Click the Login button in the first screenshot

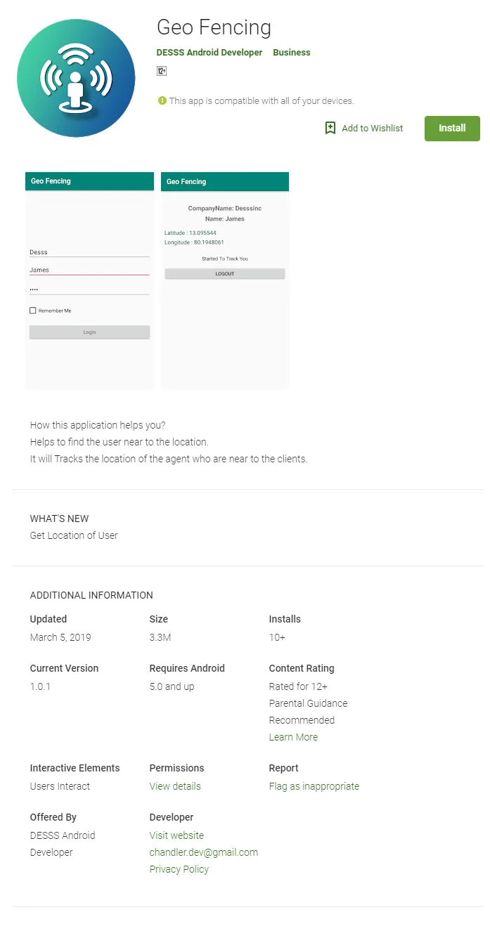pos(89,332)
